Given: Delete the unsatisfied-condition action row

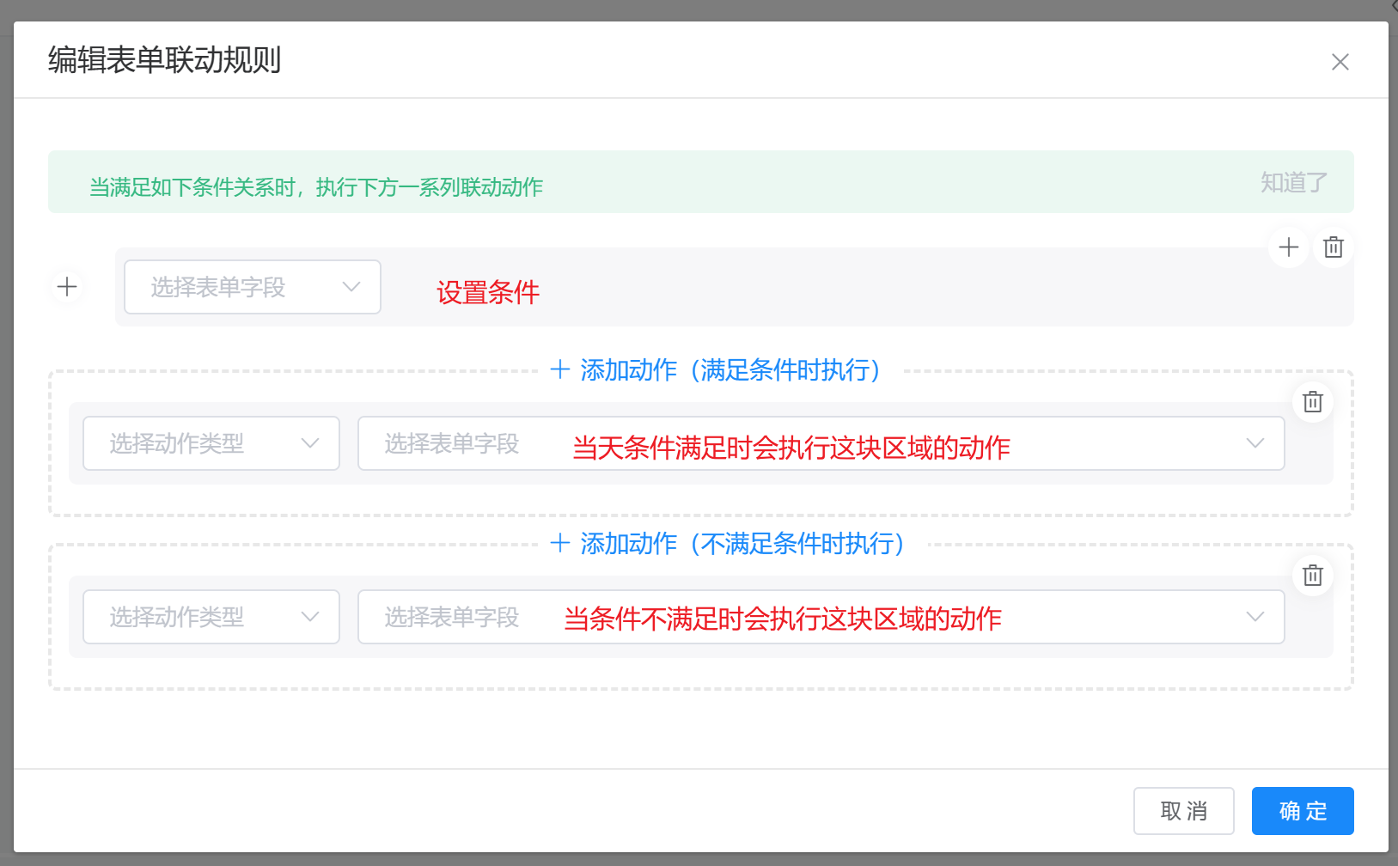Looking at the screenshot, I should click(1313, 576).
